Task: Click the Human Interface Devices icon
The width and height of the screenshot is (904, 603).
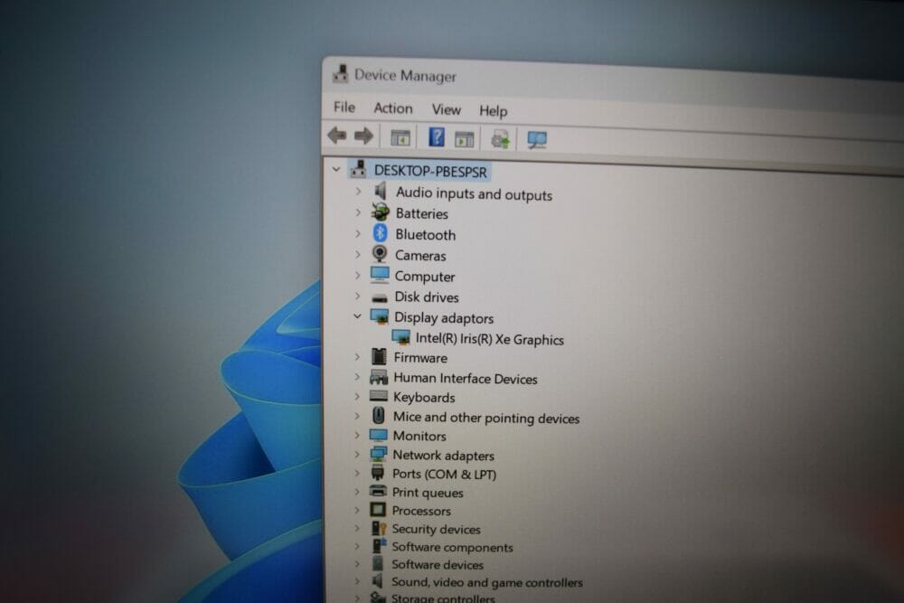Action: click(379, 378)
